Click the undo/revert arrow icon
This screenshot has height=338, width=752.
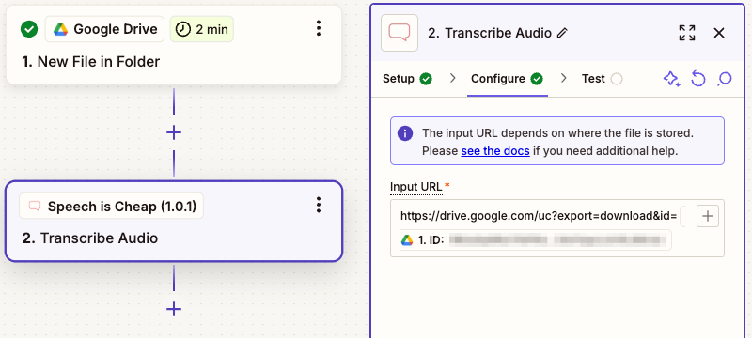[x=698, y=79]
